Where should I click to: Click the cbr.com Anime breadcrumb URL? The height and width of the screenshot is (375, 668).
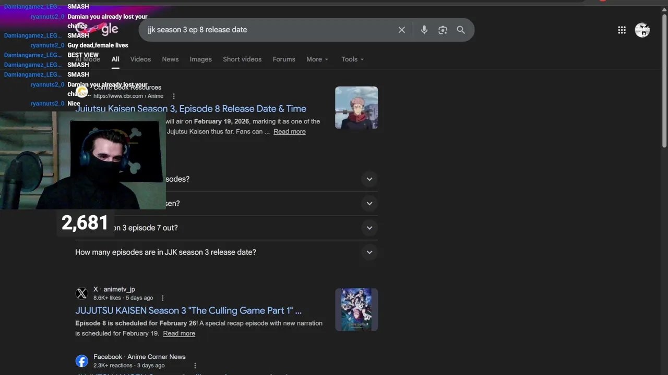tap(128, 96)
